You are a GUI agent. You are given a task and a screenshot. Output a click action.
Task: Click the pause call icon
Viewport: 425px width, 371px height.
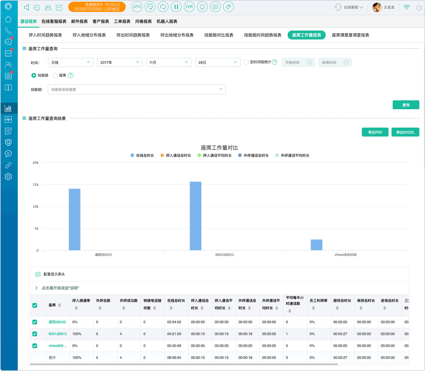(x=176, y=7)
